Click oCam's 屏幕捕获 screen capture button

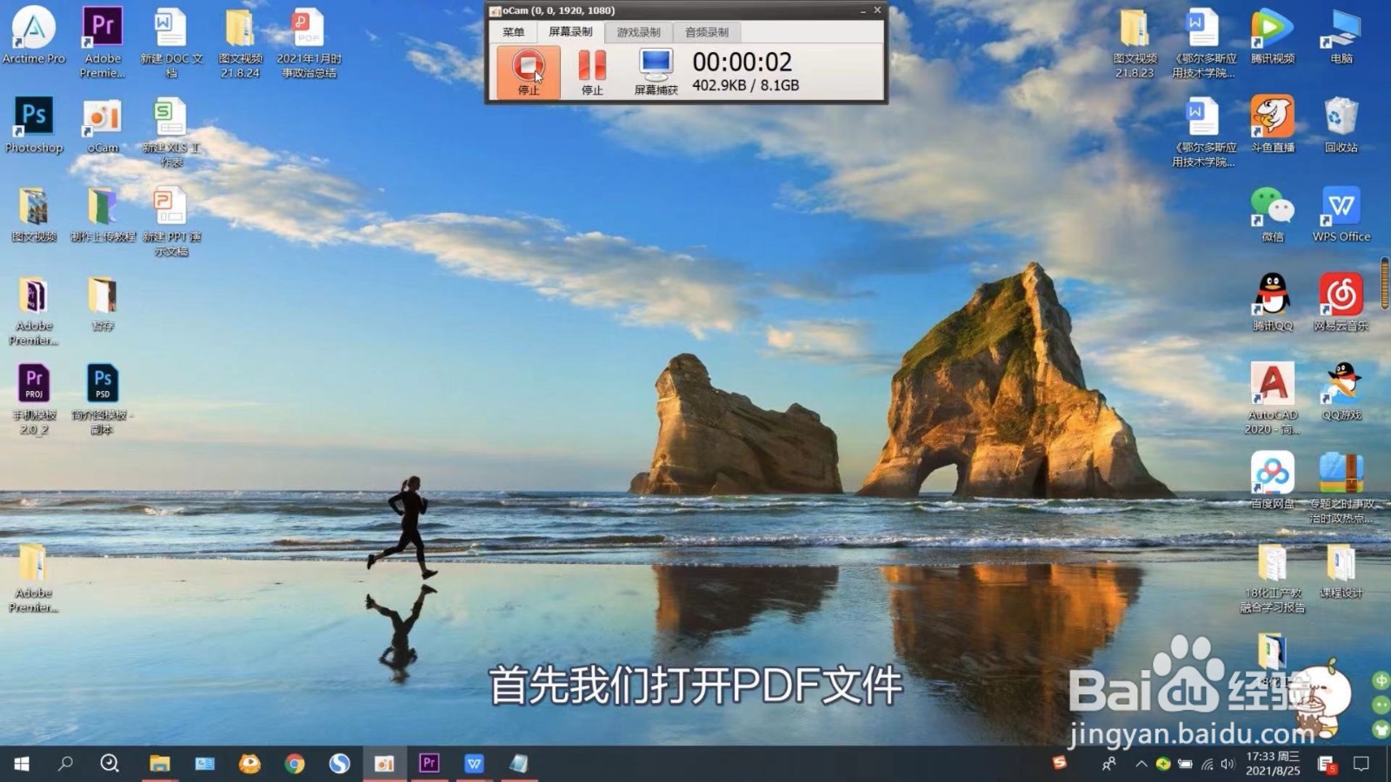click(656, 72)
